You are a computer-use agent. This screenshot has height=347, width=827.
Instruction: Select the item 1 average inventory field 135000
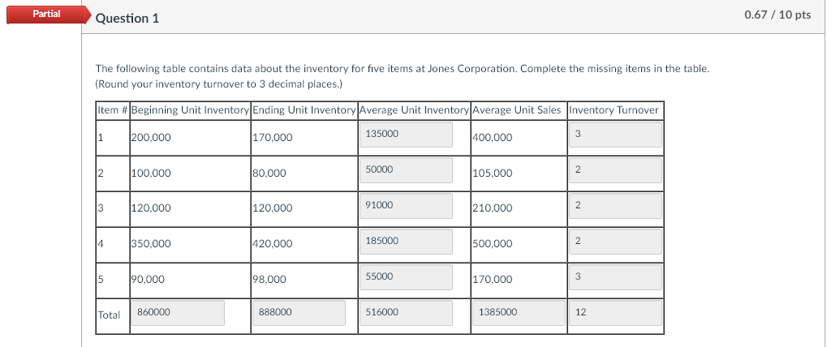406,135
